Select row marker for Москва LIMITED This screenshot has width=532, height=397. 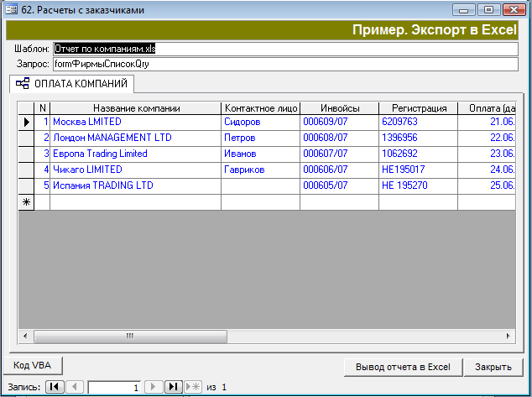click(x=26, y=122)
